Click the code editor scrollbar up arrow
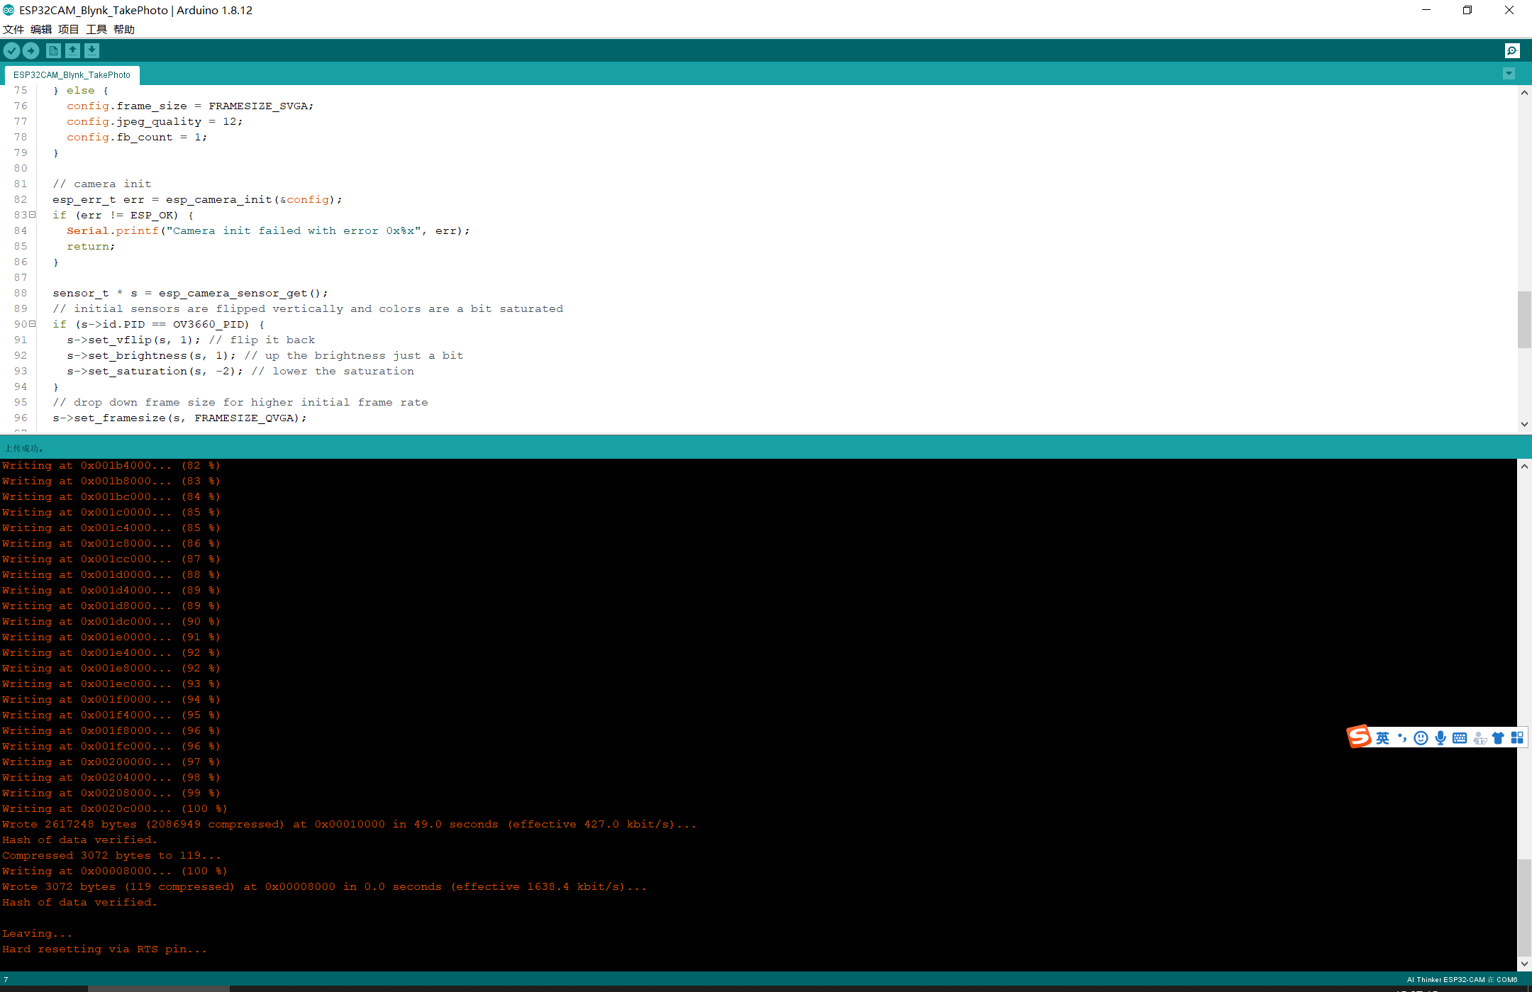Image resolution: width=1532 pixels, height=992 pixels. (1524, 92)
